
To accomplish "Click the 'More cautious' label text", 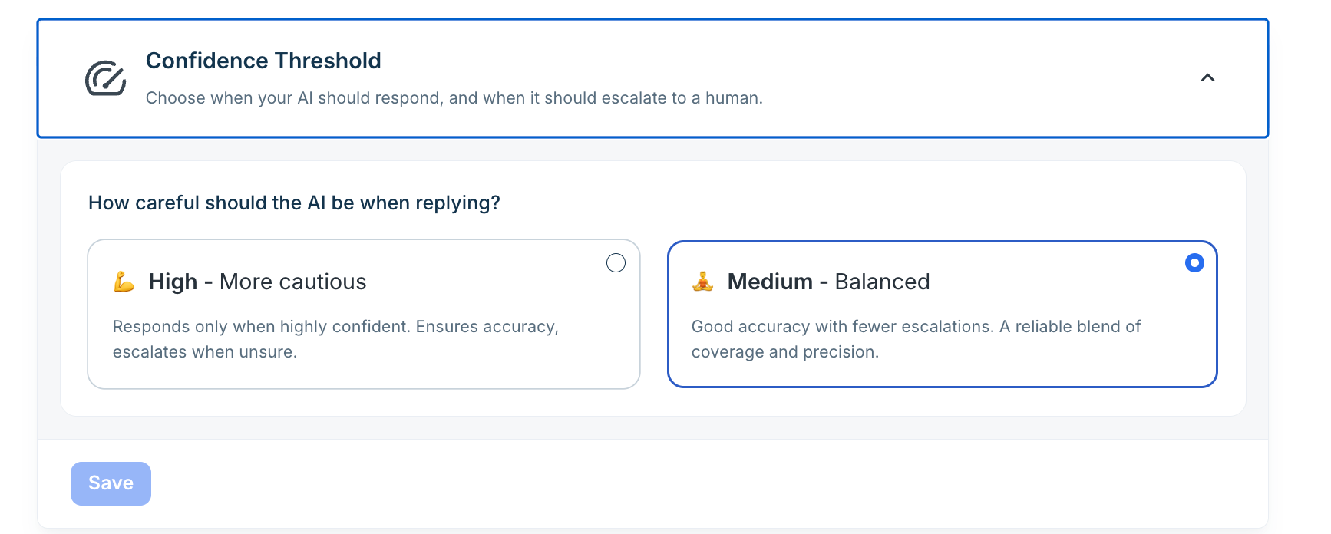I will 293,282.
